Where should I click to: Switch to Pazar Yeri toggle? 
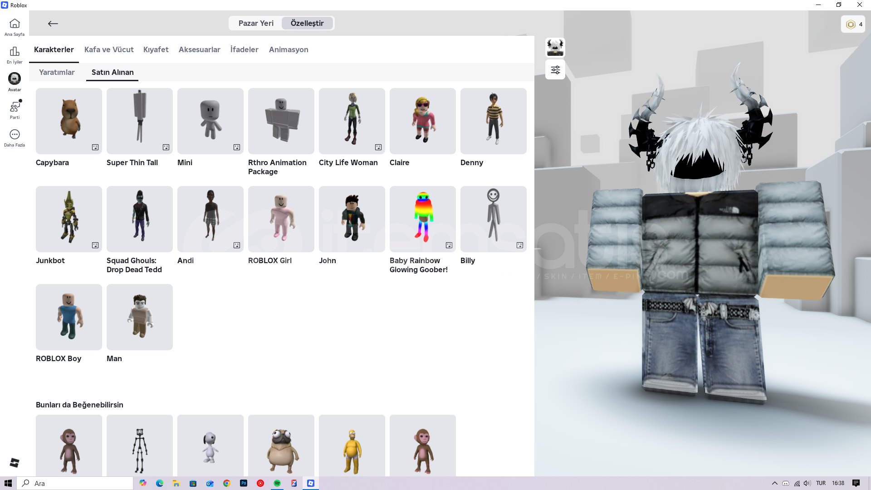point(256,23)
